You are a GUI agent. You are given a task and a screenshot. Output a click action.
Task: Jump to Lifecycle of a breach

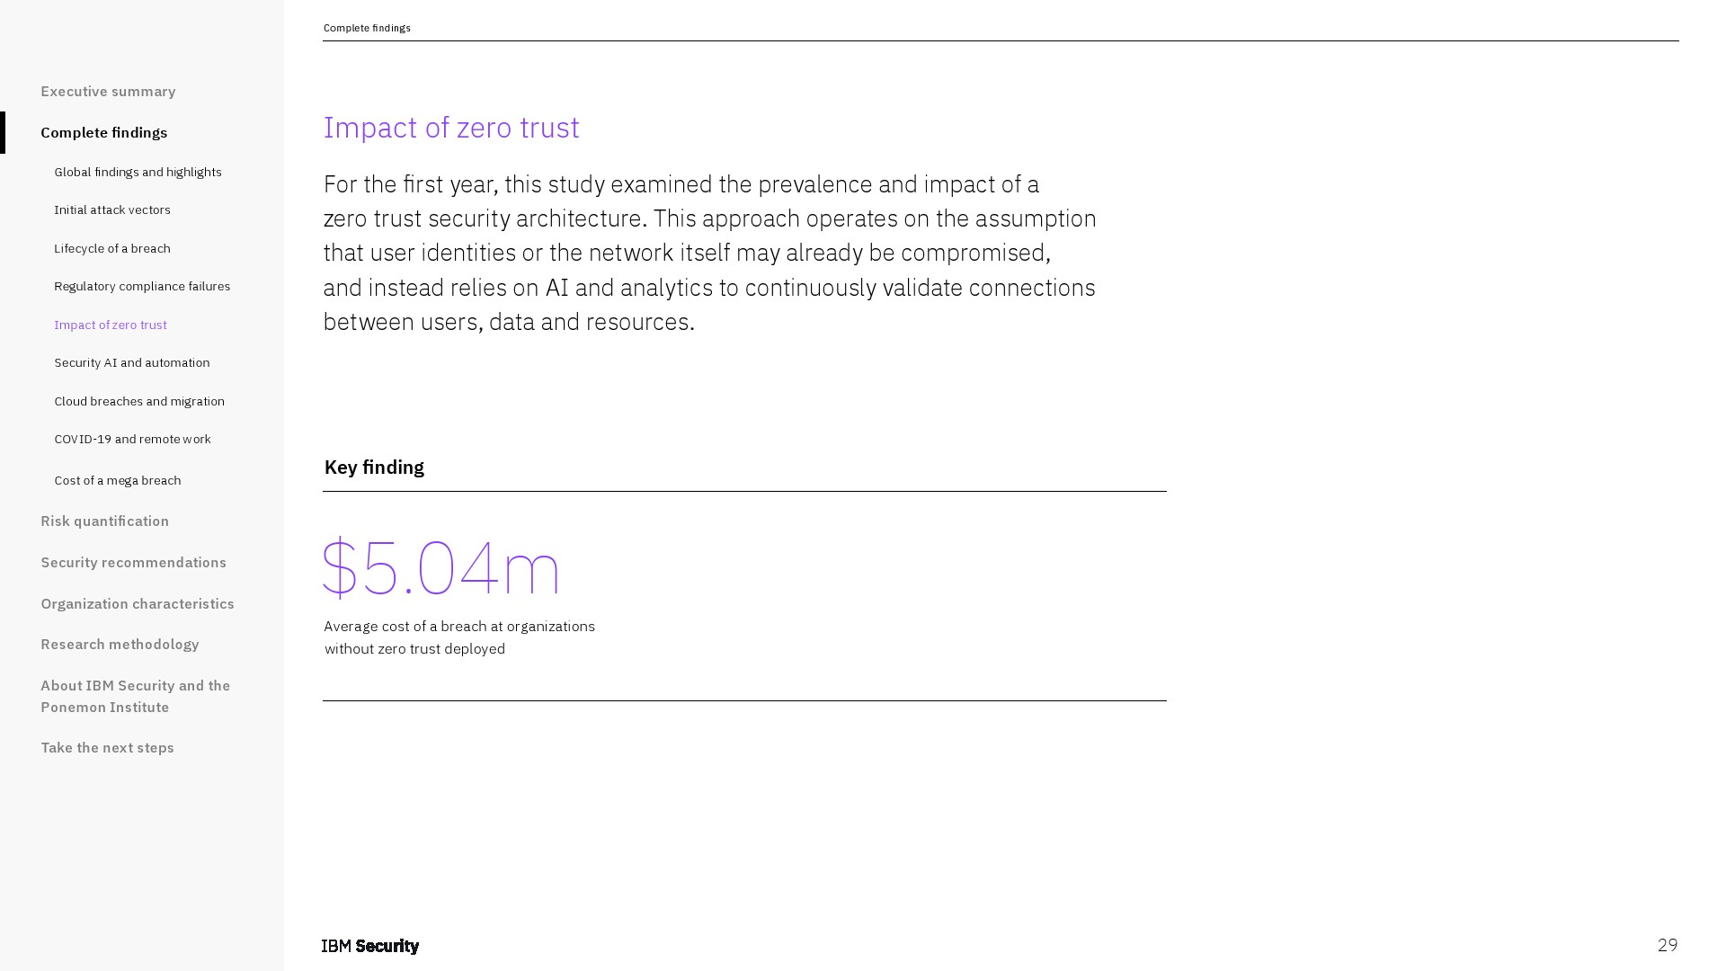pos(112,249)
